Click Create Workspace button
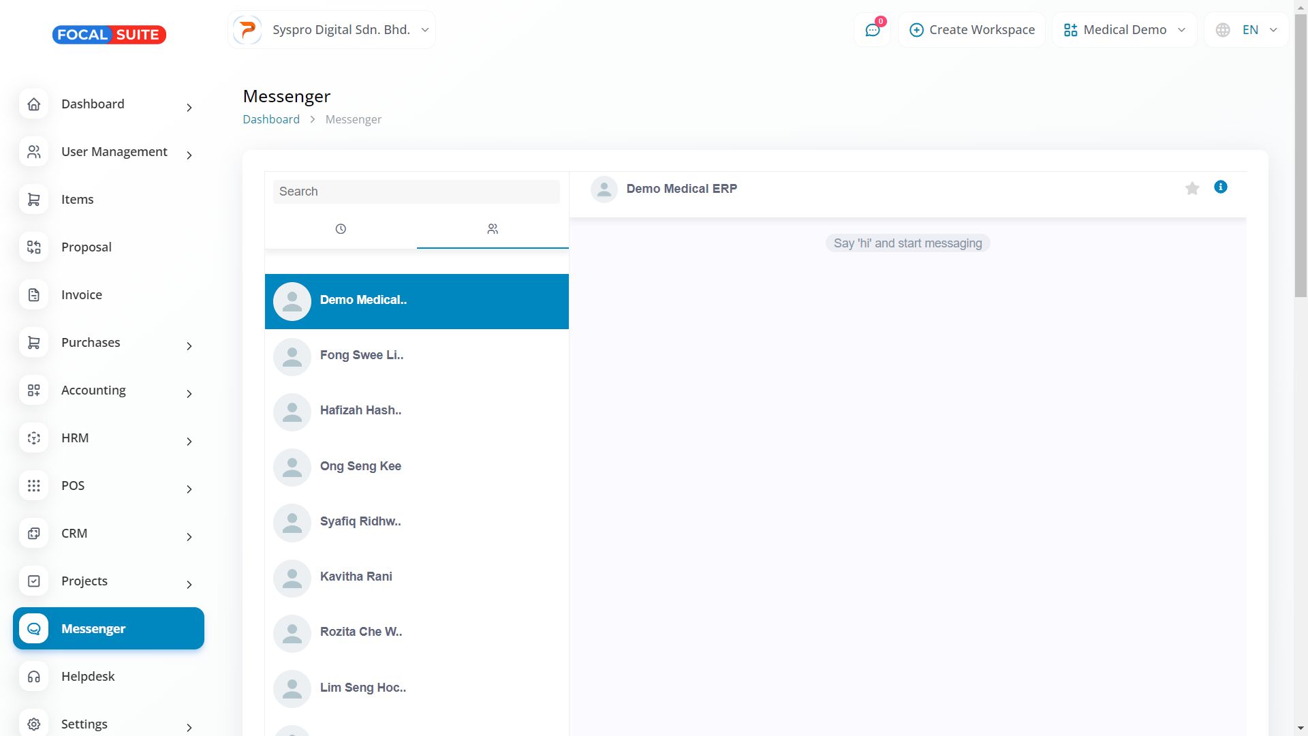The height and width of the screenshot is (736, 1308). tap(971, 30)
